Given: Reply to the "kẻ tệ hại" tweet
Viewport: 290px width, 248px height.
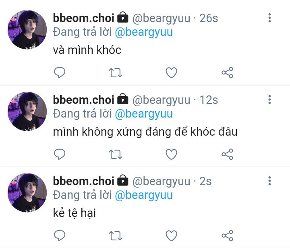Looking at the screenshot, I should pyautogui.click(x=60, y=235).
